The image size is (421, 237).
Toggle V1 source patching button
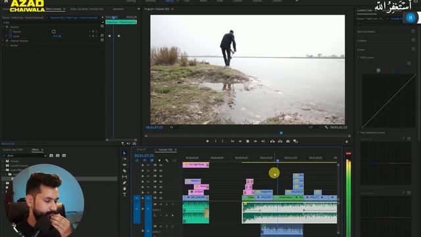click(x=137, y=198)
